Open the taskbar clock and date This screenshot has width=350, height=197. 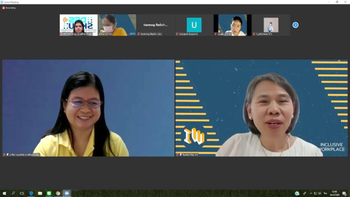(335, 193)
